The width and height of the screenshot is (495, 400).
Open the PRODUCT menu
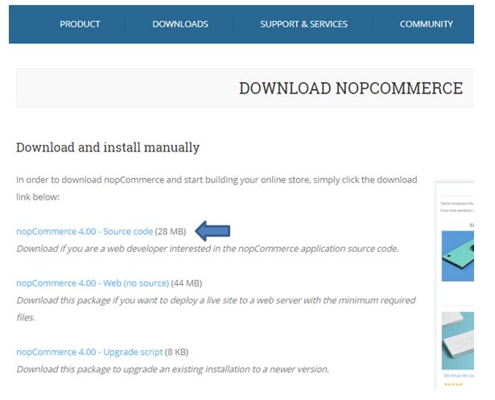[80, 24]
